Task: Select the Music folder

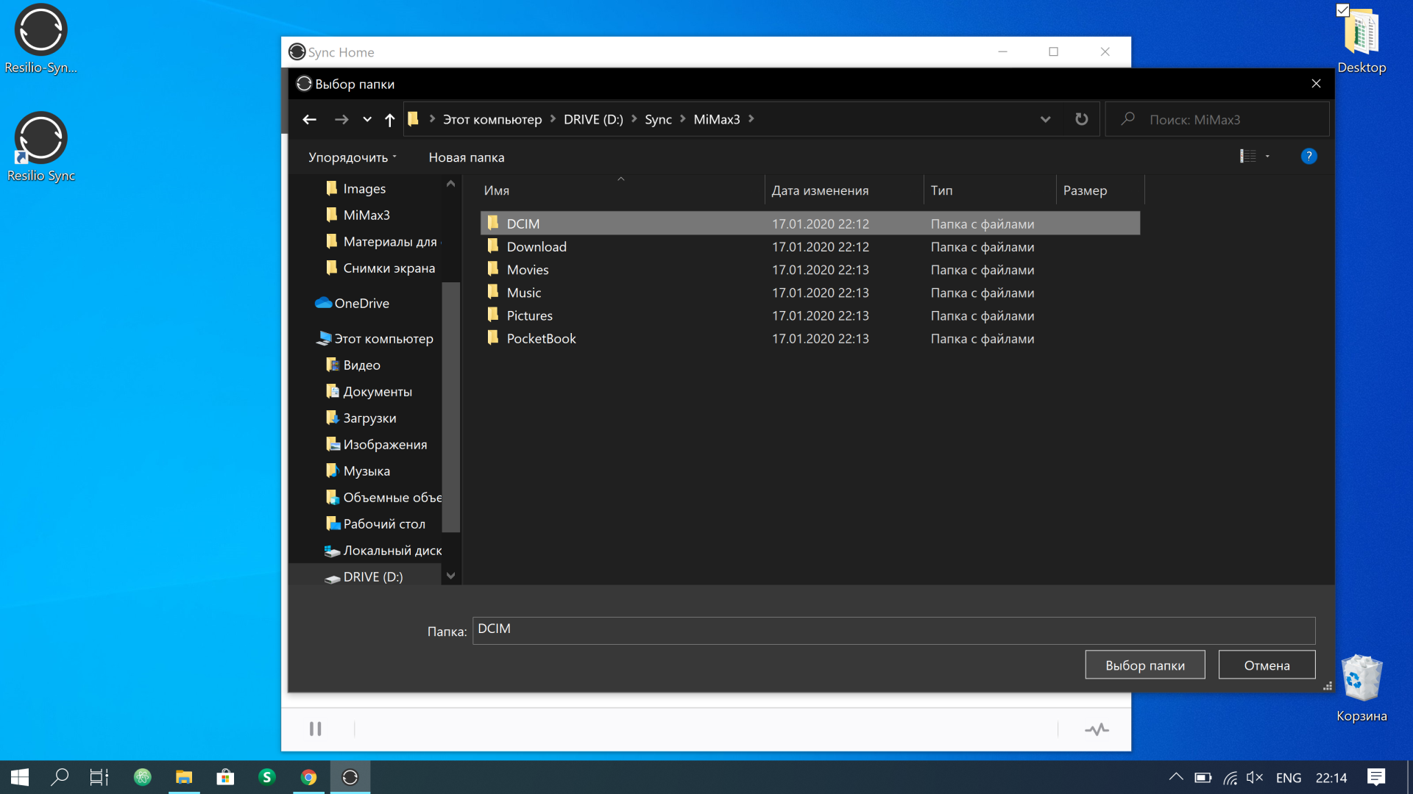Action: coord(810,293)
